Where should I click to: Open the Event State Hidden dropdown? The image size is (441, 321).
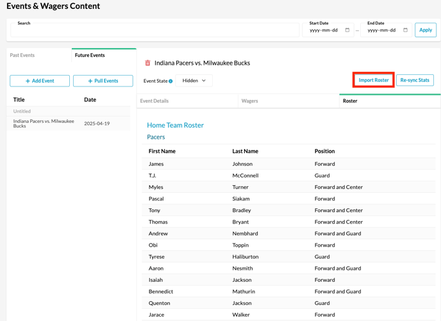point(194,81)
